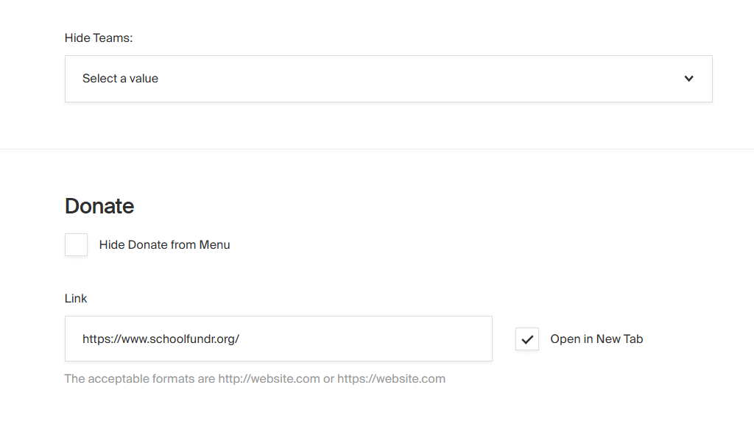Open the Hide Teams dropdown
Screen dimensions: 754x421
click(388, 79)
